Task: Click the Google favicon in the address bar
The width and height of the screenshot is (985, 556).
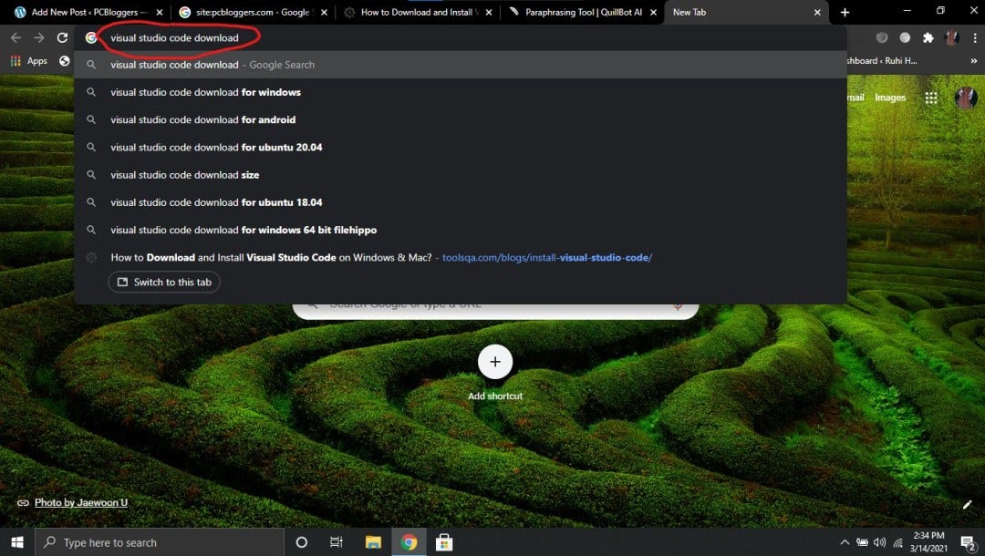Action: (x=91, y=37)
